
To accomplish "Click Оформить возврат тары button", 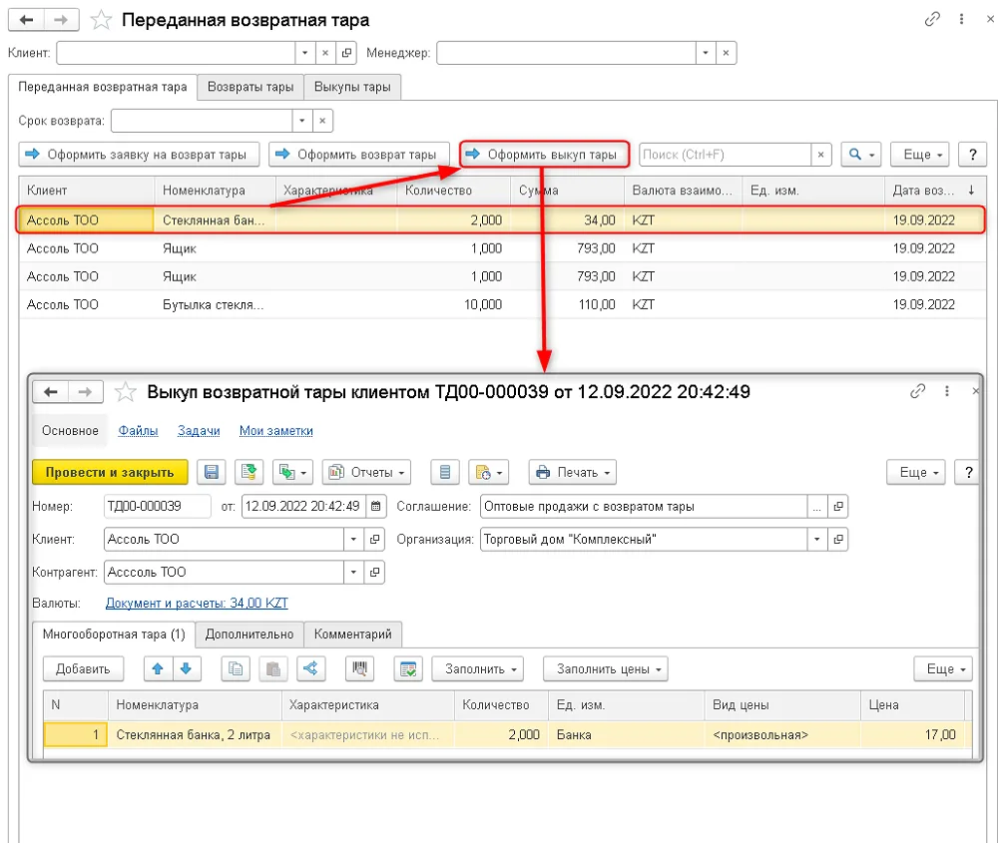I will click(359, 155).
